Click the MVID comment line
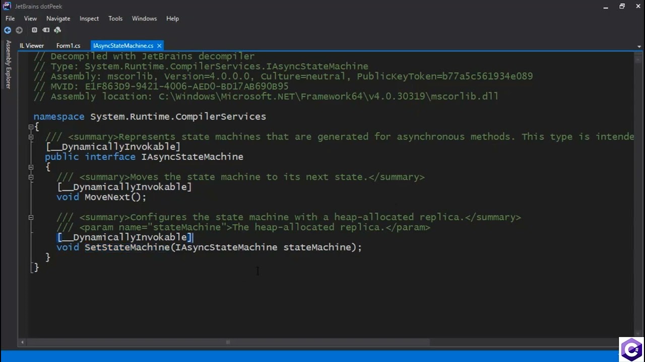 pos(161,86)
